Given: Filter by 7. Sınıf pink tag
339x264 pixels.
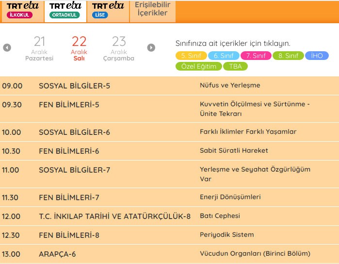Looking at the screenshot, I should pyautogui.click(x=256, y=56).
